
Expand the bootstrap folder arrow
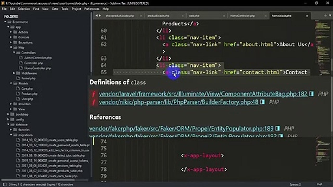[8, 114]
